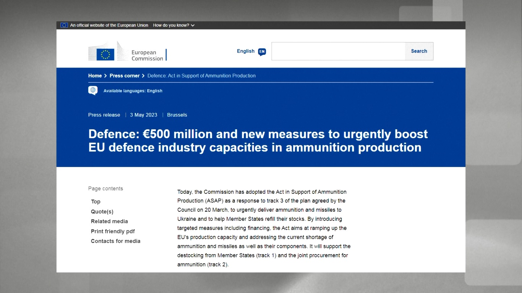The image size is (522, 293).
Task: Focus the search input field
Action: coord(338,51)
